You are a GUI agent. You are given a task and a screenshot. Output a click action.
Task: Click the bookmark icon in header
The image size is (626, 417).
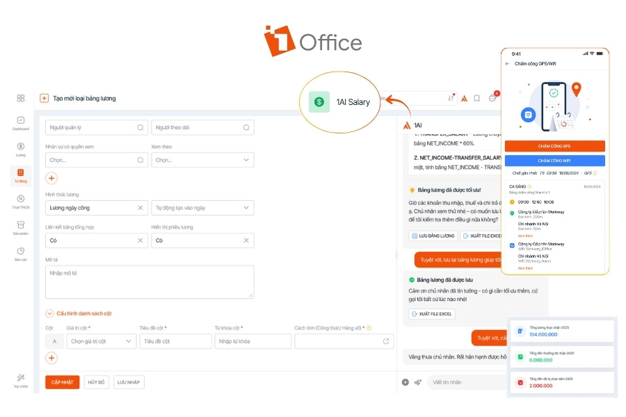pyautogui.click(x=476, y=98)
